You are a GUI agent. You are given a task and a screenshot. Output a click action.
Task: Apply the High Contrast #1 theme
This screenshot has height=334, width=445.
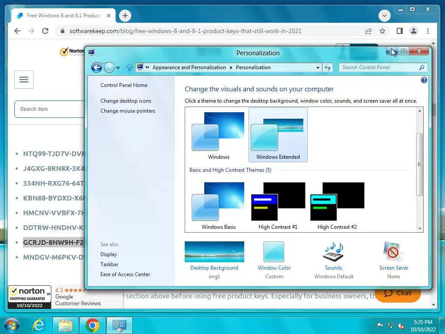(278, 206)
